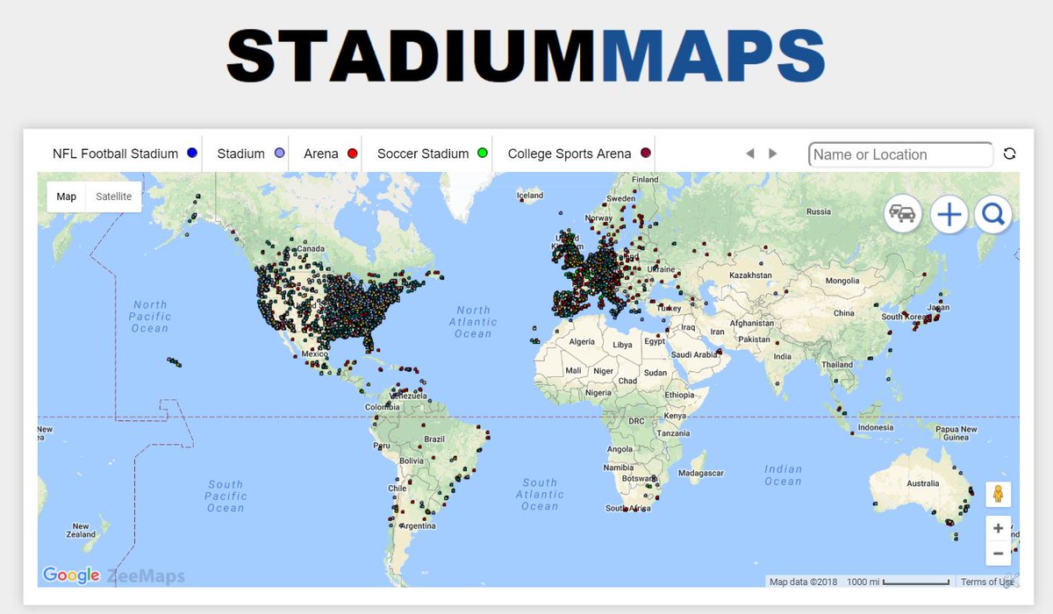Click the Argentina label on map
The image size is (1053, 614).
pos(417,526)
